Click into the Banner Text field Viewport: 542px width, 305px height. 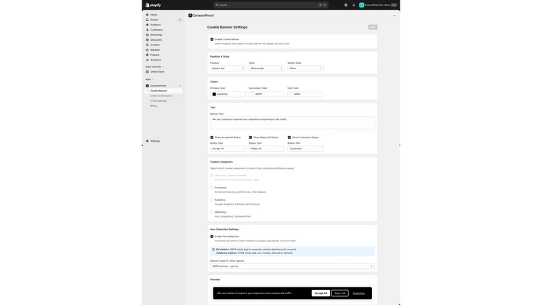click(x=293, y=123)
